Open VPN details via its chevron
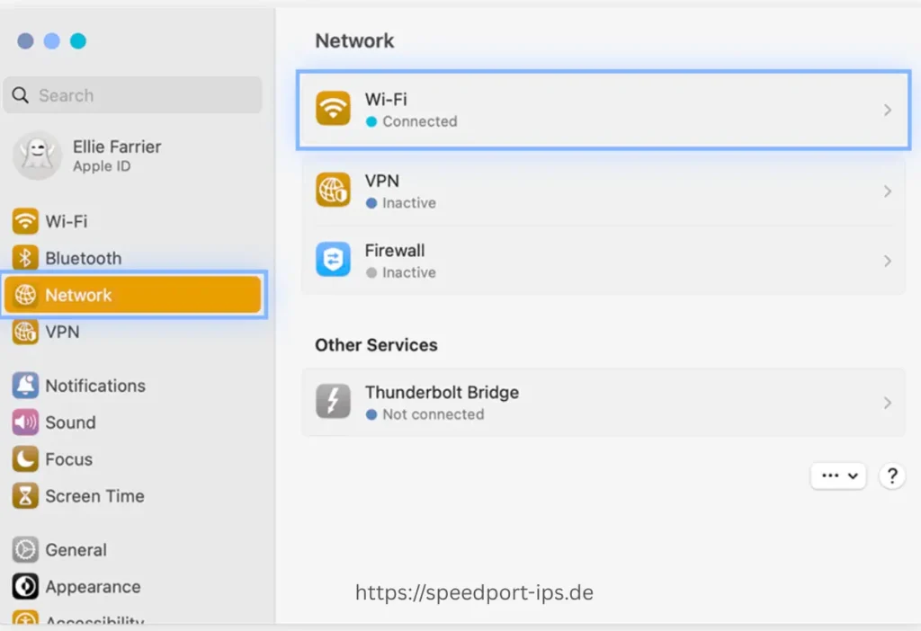Screen dimensions: 921x631 [x=888, y=190]
